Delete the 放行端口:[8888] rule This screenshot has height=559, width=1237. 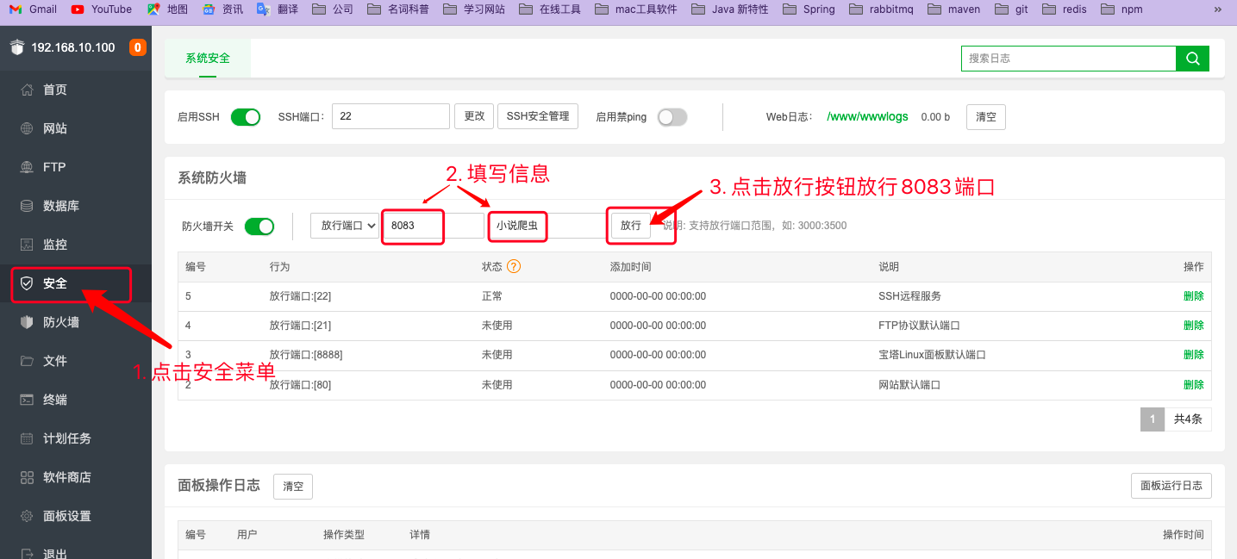click(1194, 355)
